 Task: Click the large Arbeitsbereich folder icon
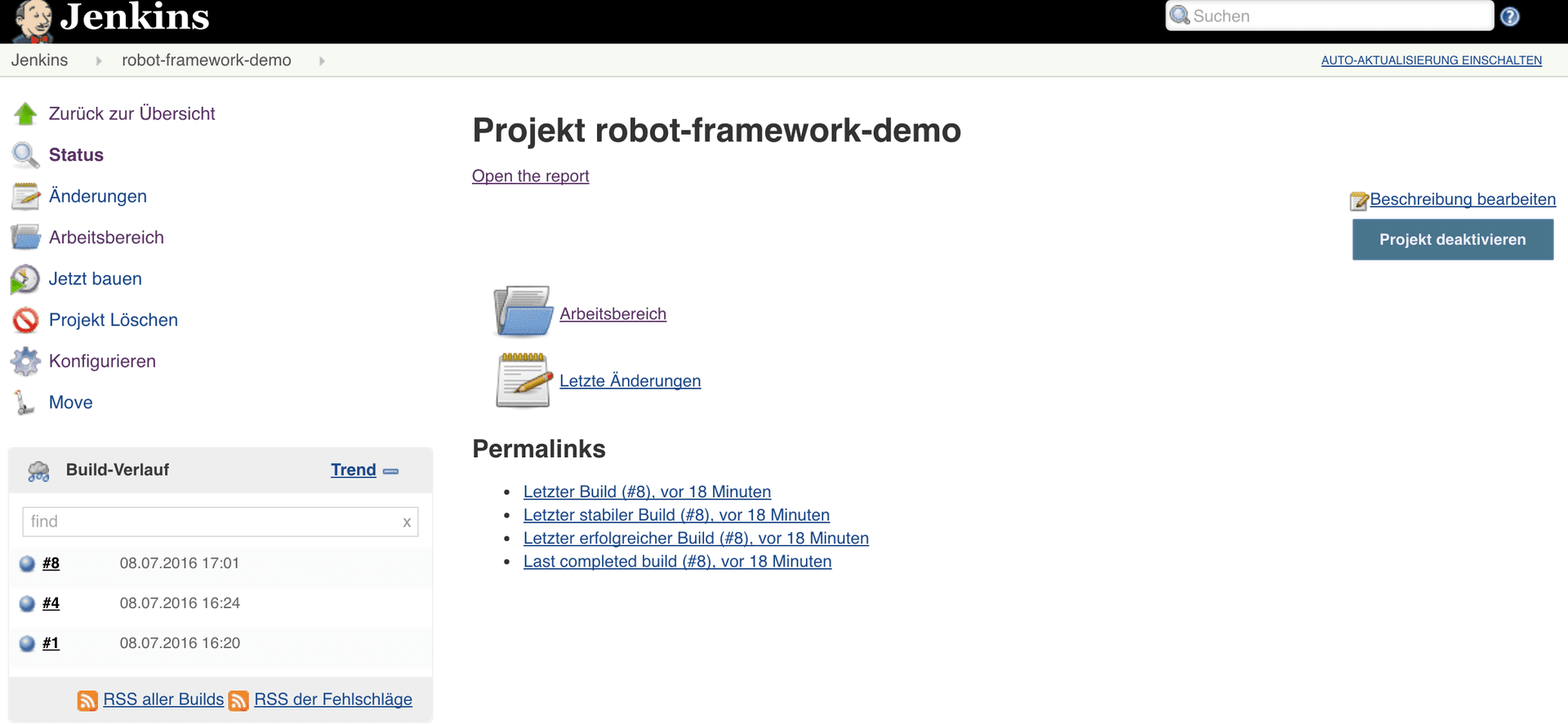click(x=523, y=311)
